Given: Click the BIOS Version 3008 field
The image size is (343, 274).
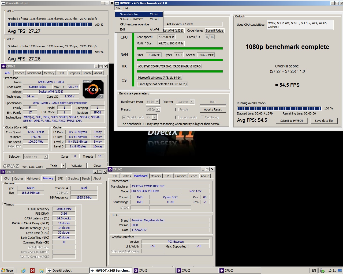Looking at the screenshot, I should point(170,225).
